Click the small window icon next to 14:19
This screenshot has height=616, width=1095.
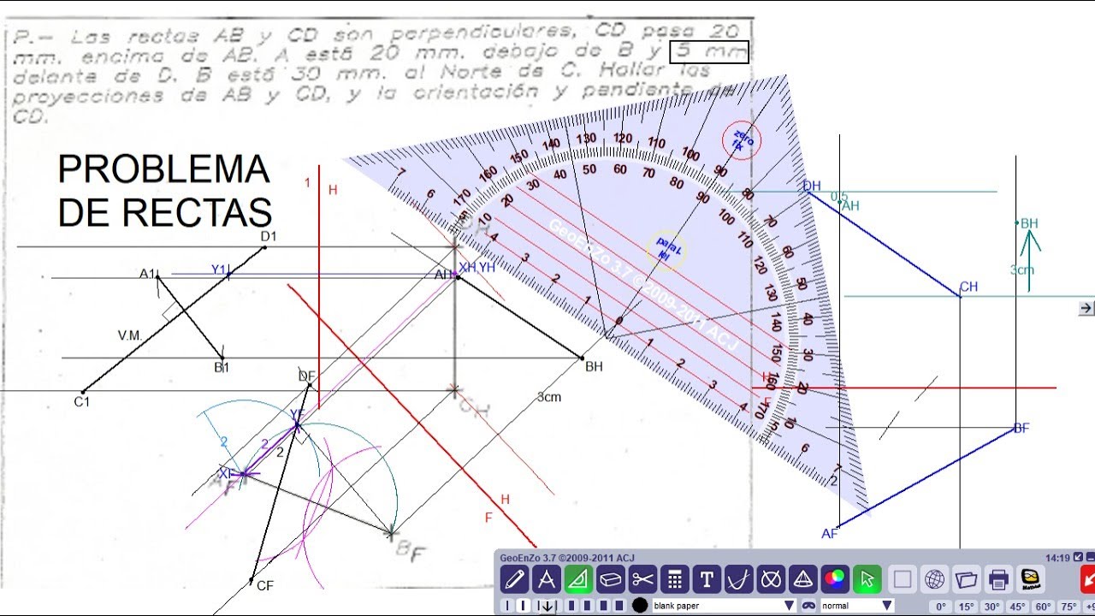coord(1078,557)
